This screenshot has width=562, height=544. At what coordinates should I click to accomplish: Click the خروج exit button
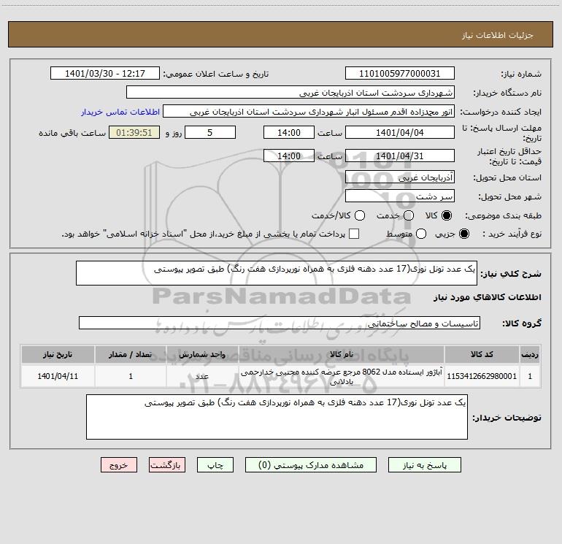point(119,465)
